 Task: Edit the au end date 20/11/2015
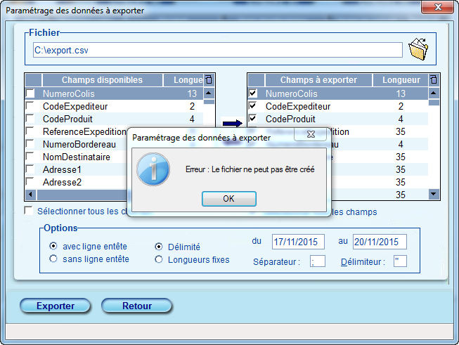[380, 242]
